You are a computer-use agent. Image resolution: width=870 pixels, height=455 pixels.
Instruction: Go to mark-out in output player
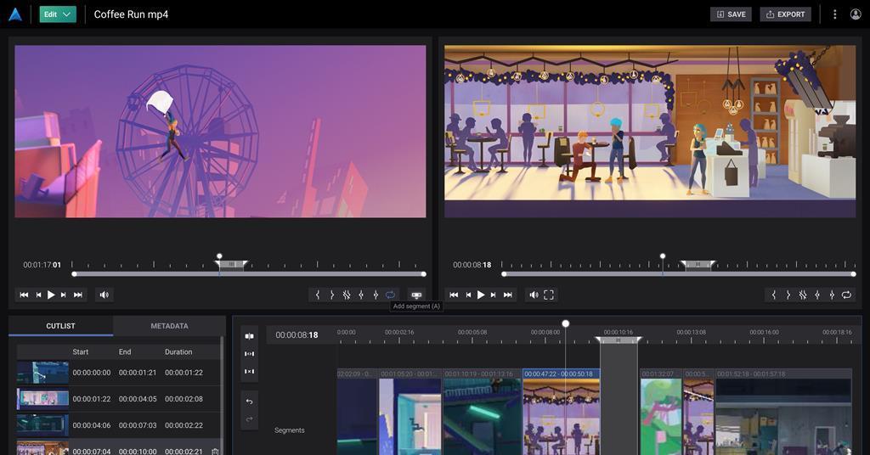(x=832, y=295)
